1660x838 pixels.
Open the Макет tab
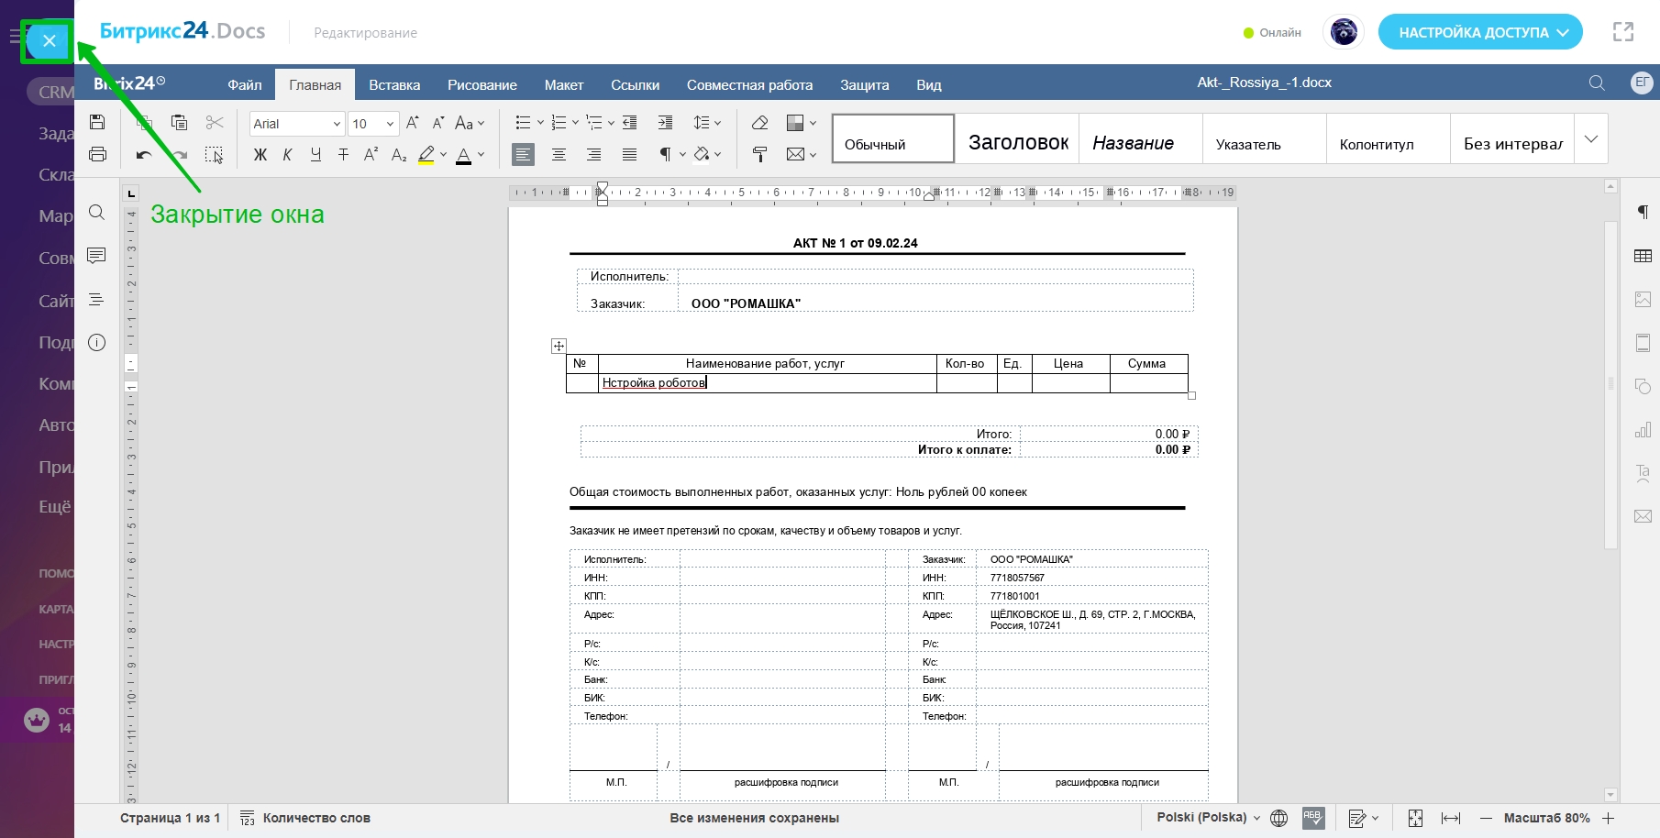563,85
